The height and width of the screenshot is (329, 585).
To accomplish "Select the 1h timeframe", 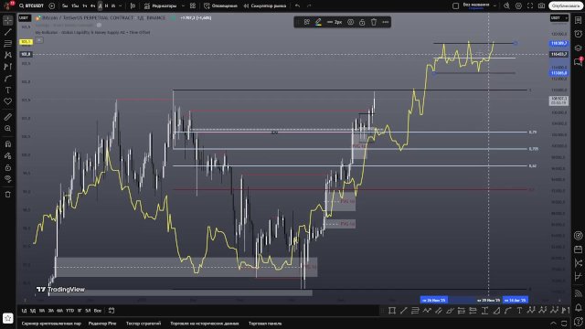I will click(85, 6).
